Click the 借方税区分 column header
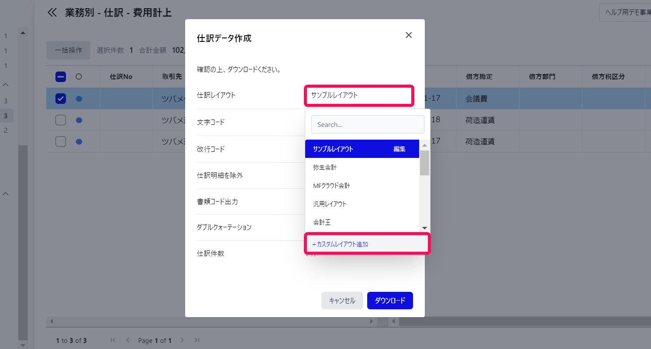 tap(607, 77)
